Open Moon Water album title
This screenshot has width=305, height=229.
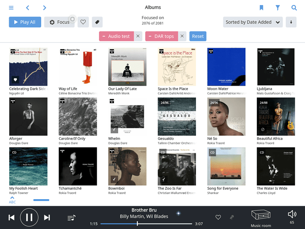click(218, 89)
